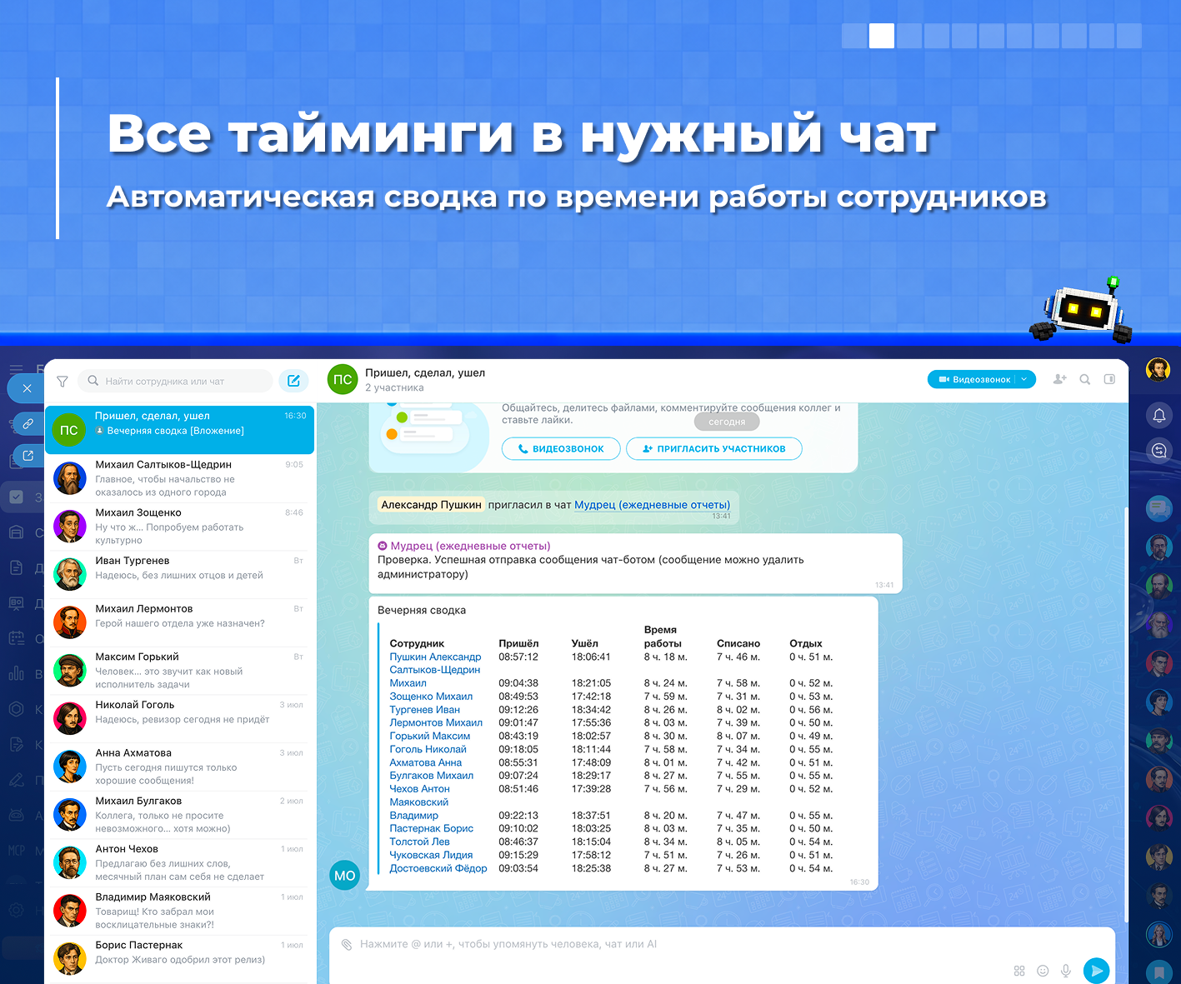
Task: Click the ВИДЕОЗВОНОК outlined button
Action: tap(561, 448)
